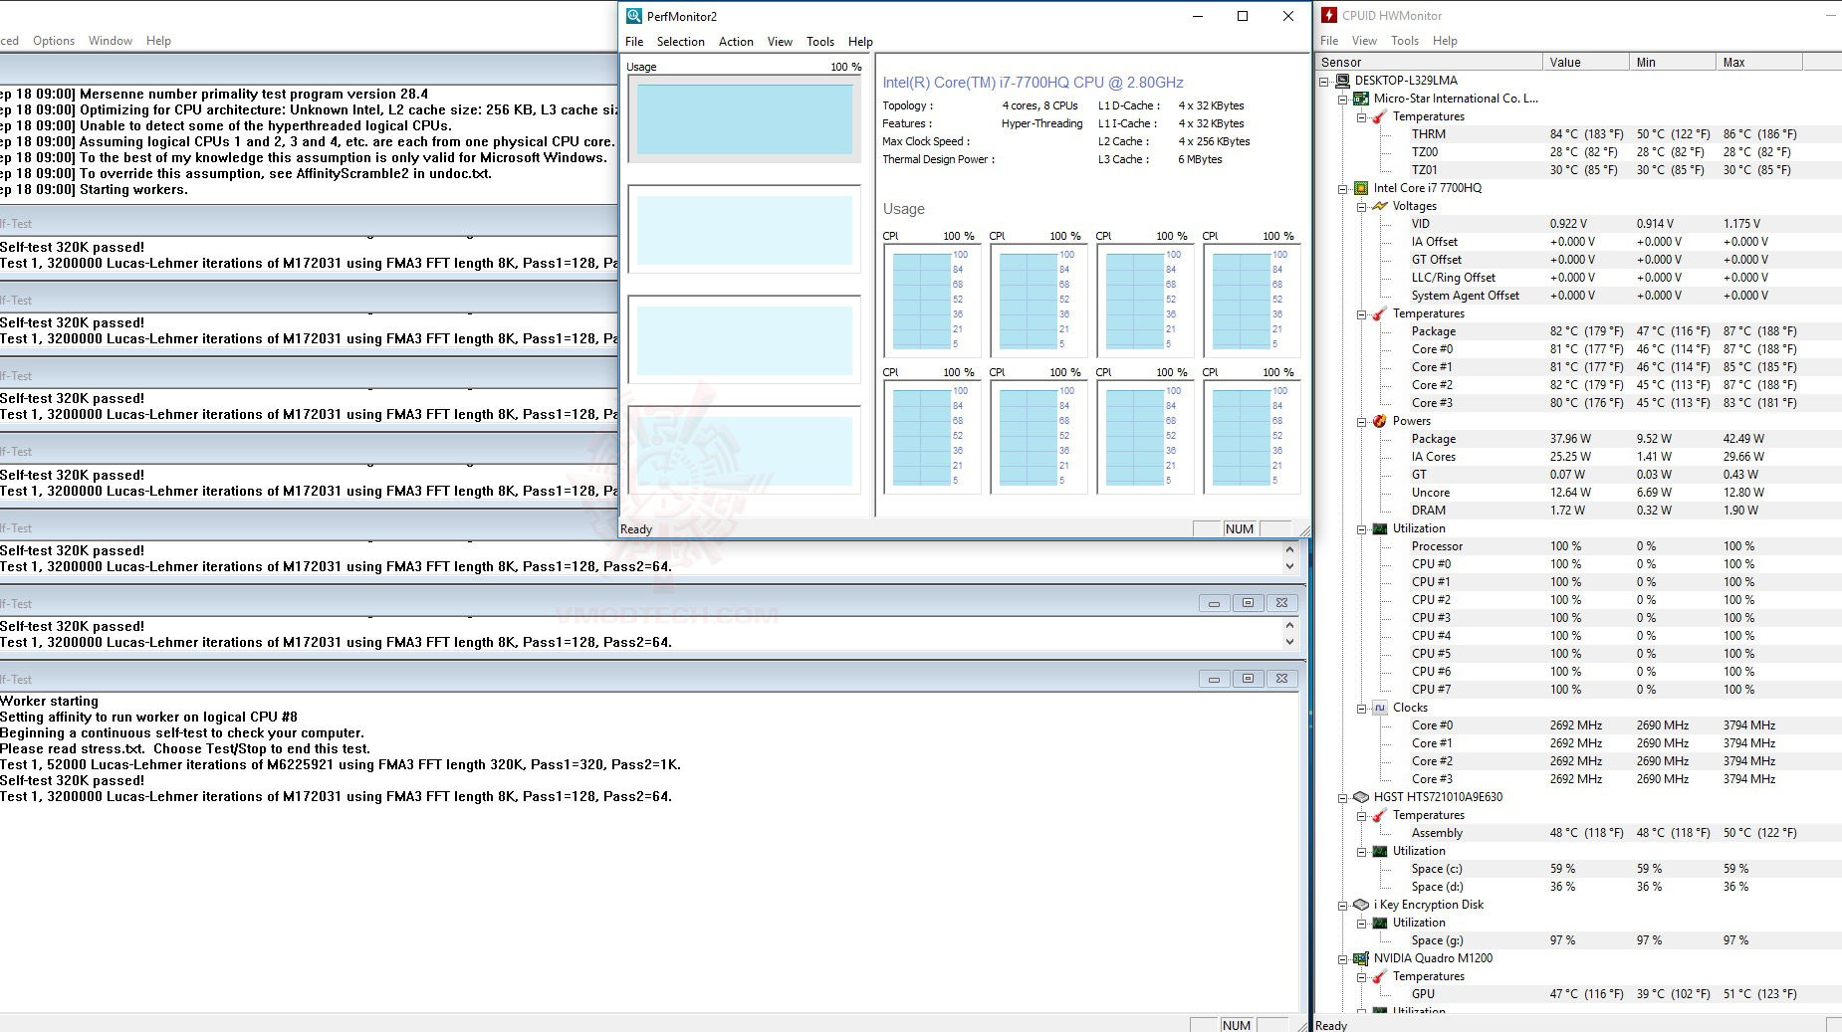Open the PerfMonitor2 Action menu
1842x1032 pixels.
pyautogui.click(x=736, y=42)
